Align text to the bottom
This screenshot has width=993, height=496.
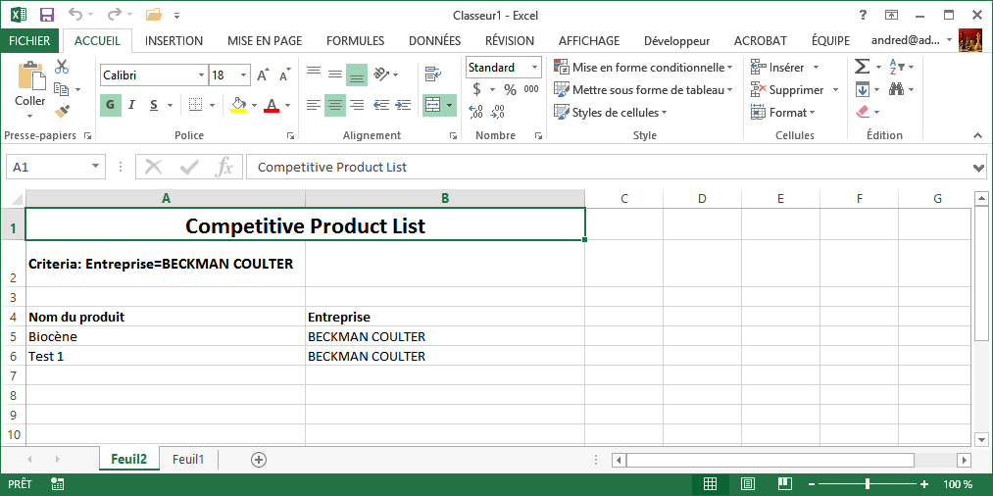coord(357,75)
